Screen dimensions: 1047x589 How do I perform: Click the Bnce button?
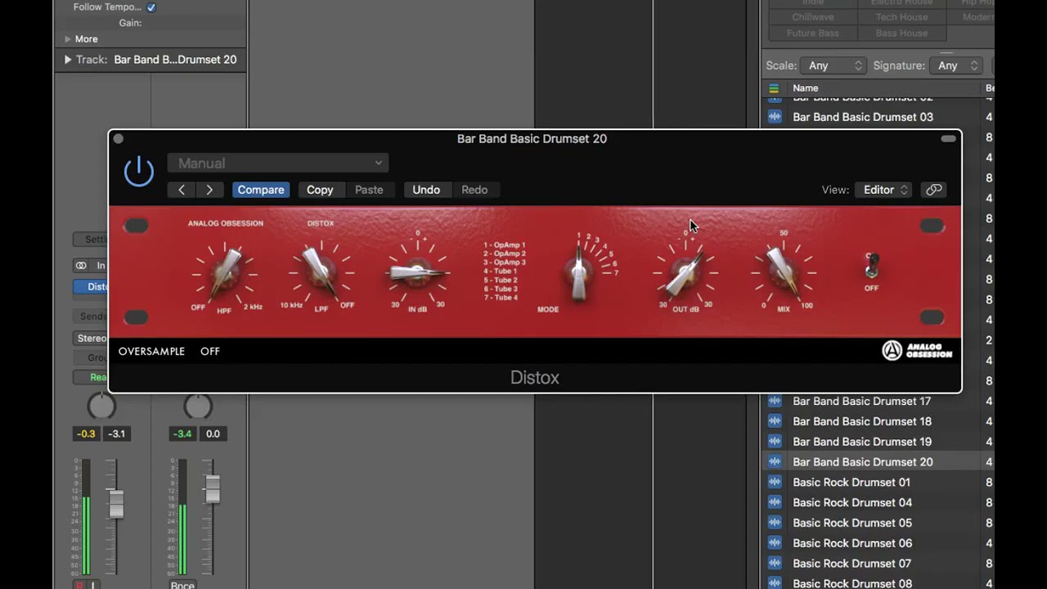182,585
